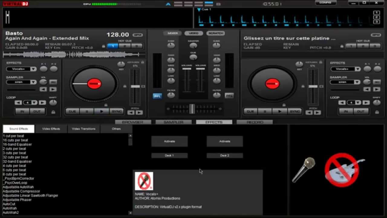
Task: Start playback on the left deck
Action: pos(102,111)
